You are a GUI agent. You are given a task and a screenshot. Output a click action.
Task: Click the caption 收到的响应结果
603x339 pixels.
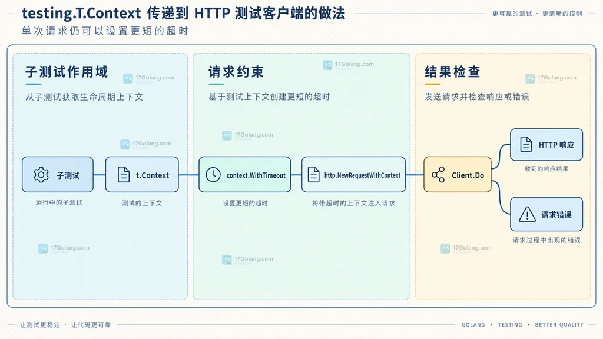coord(546,169)
